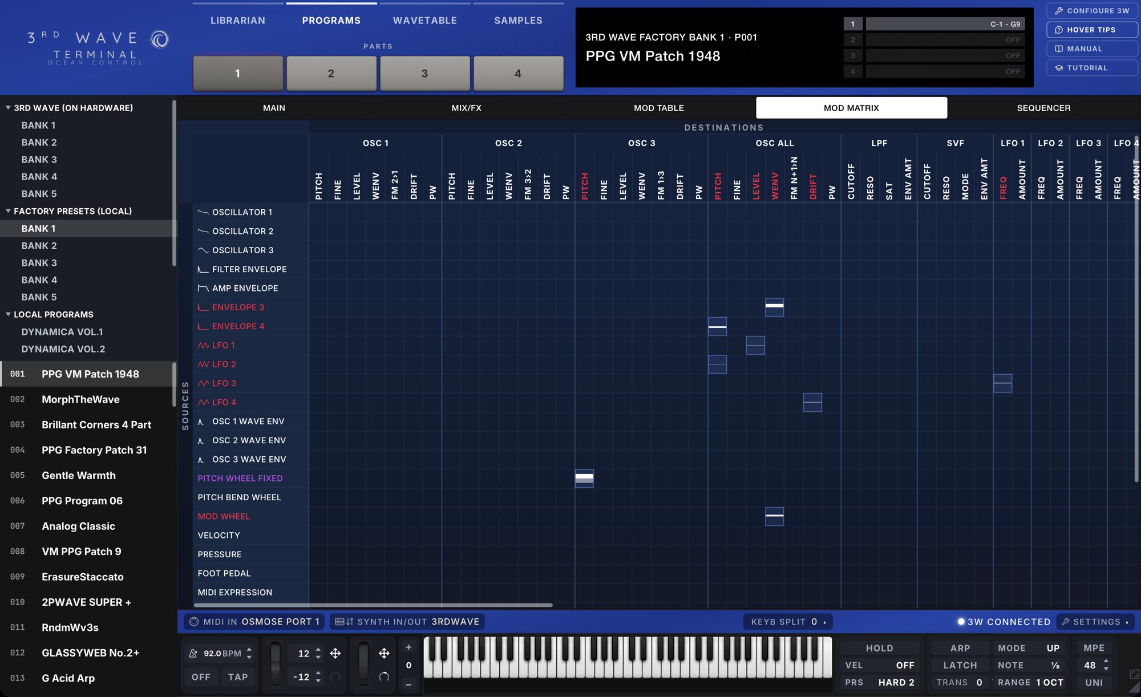Viewport: 1141px width, 697px height.
Task: Switch to the WAVETABLE tab
Action: tap(425, 21)
